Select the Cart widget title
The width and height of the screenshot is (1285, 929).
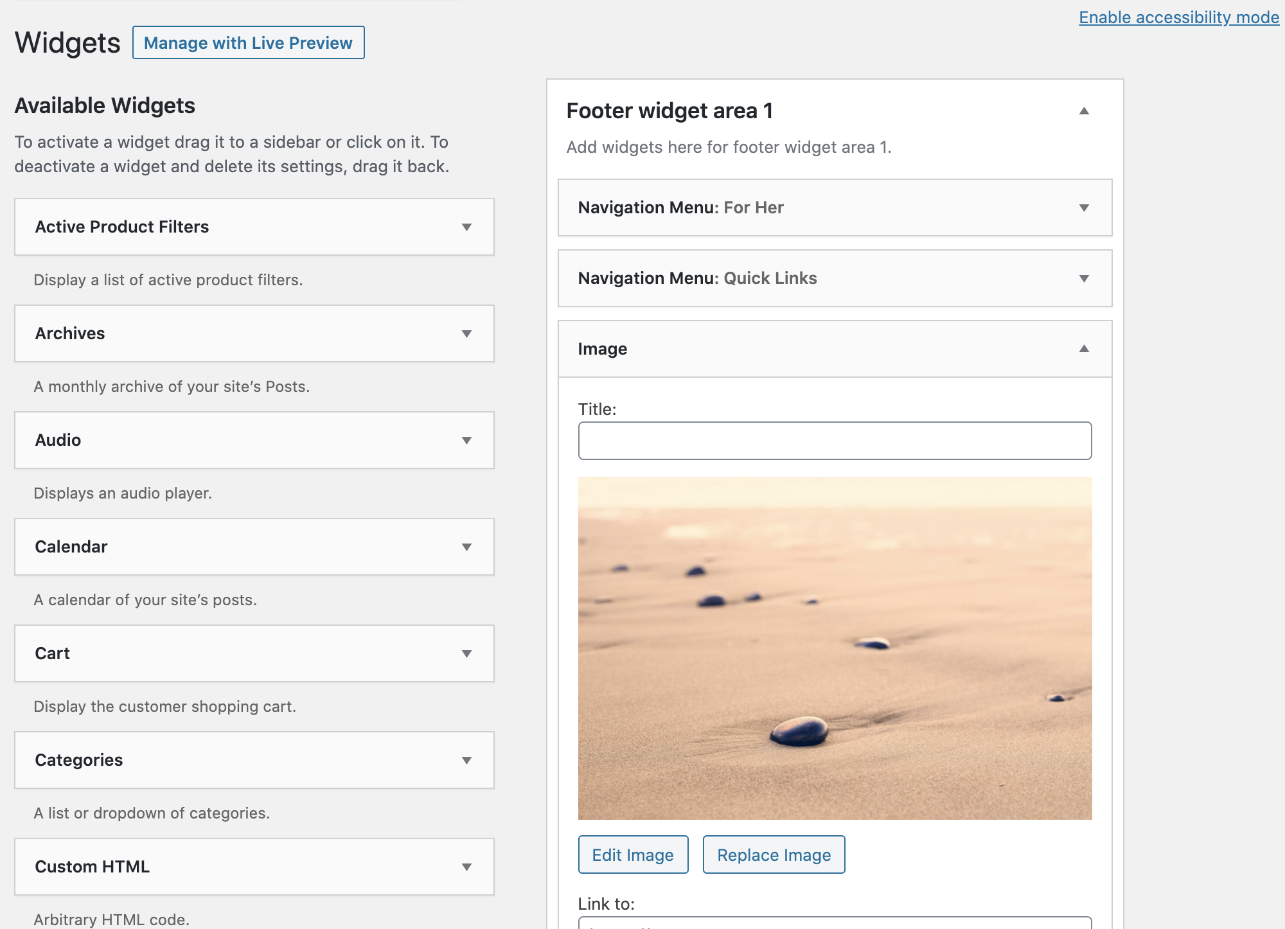pyautogui.click(x=52, y=653)
